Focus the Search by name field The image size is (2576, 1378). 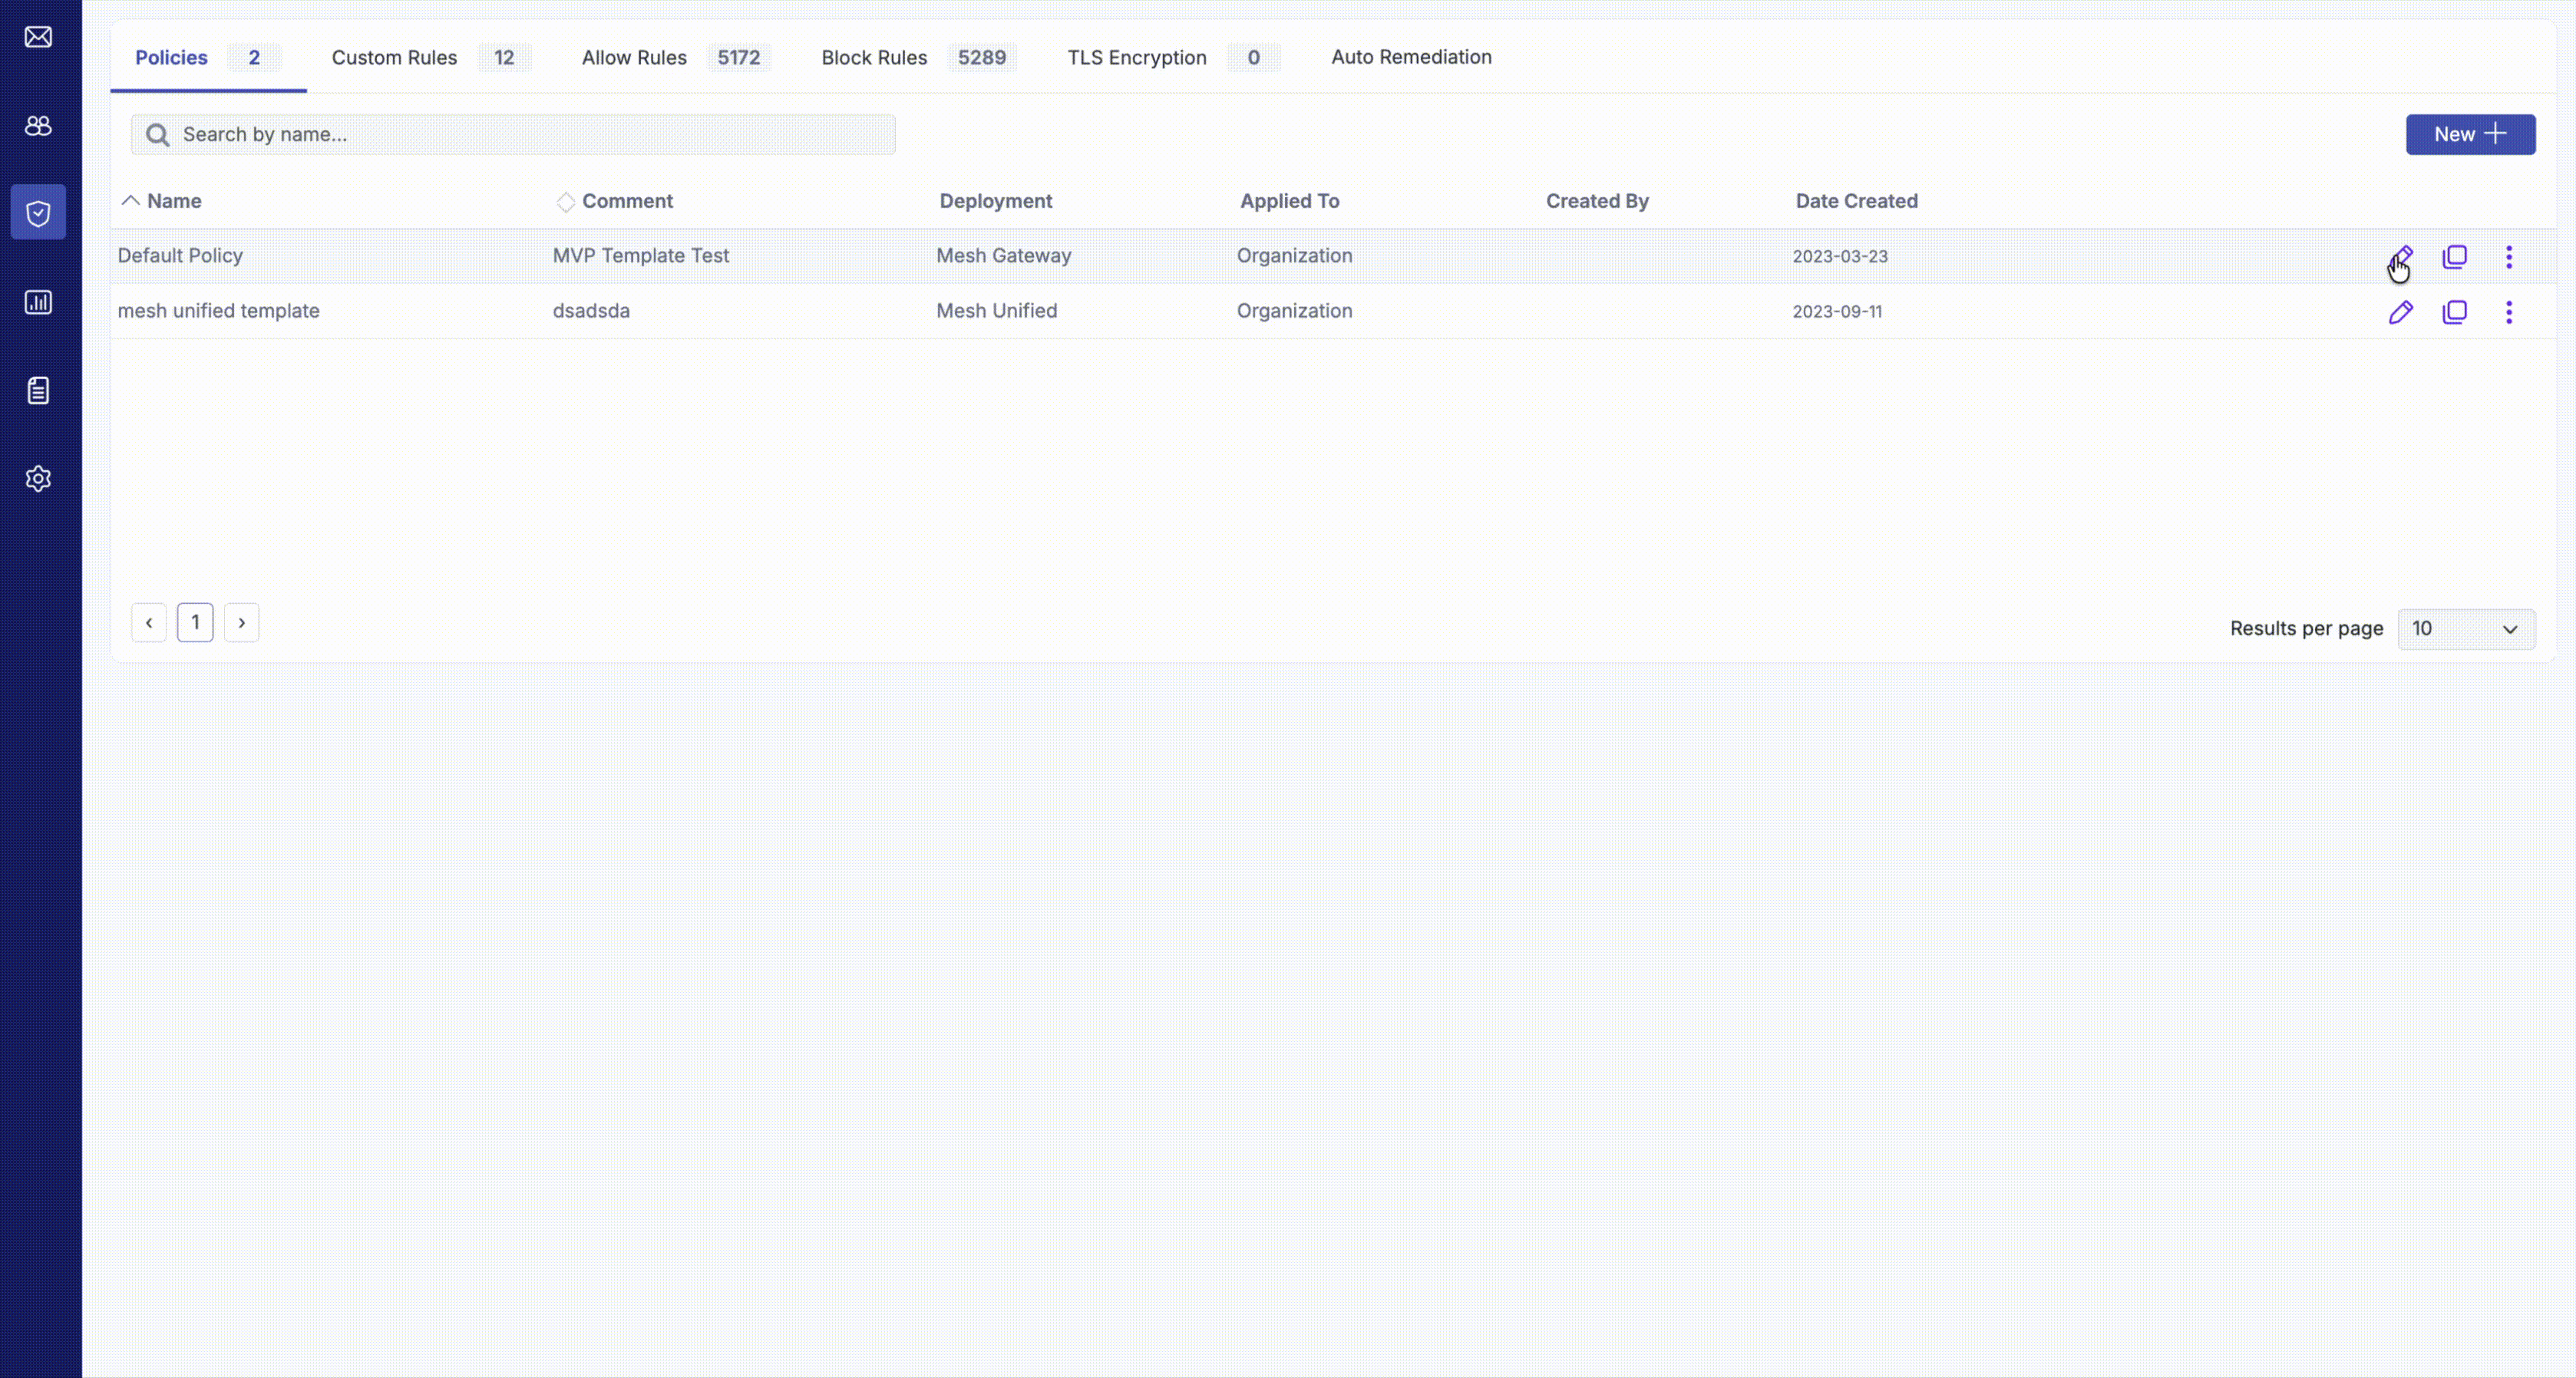click(x=513, y=134)
